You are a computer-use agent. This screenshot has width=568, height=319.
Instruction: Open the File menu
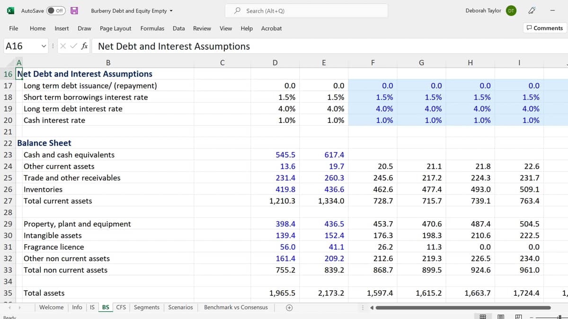click(14, 28)
